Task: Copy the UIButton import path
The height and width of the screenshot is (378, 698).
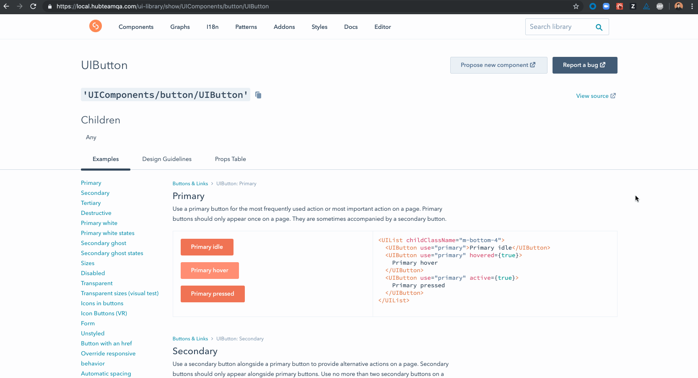Action: (x=258, y=95)
